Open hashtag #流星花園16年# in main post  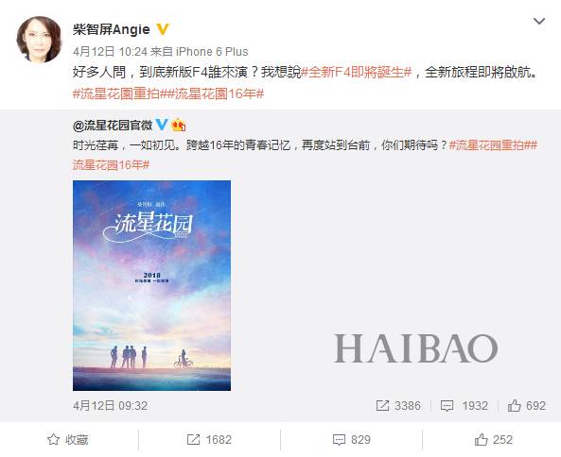214,93
